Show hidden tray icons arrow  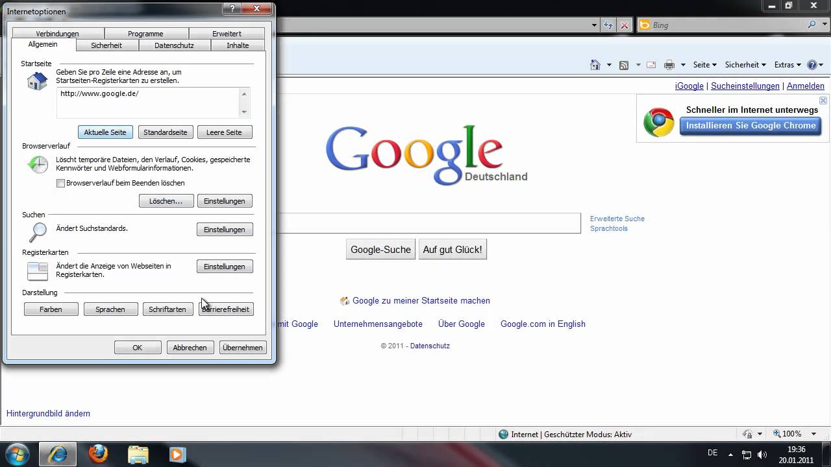click(x=730, y=455)
